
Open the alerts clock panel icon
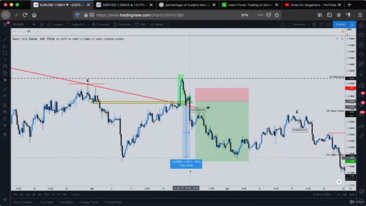[361, 35]
